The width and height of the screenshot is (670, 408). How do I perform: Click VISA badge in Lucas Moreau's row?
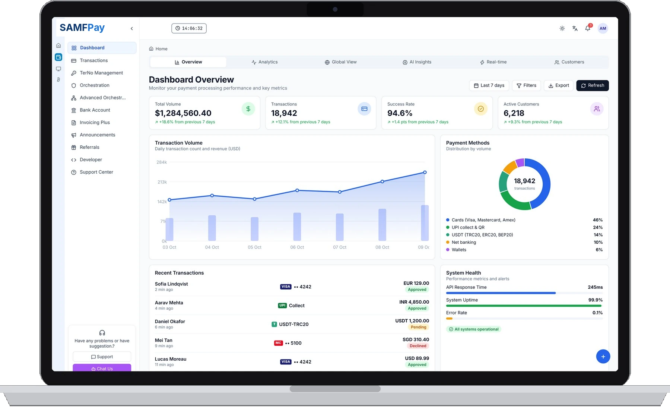coord(286,362)
